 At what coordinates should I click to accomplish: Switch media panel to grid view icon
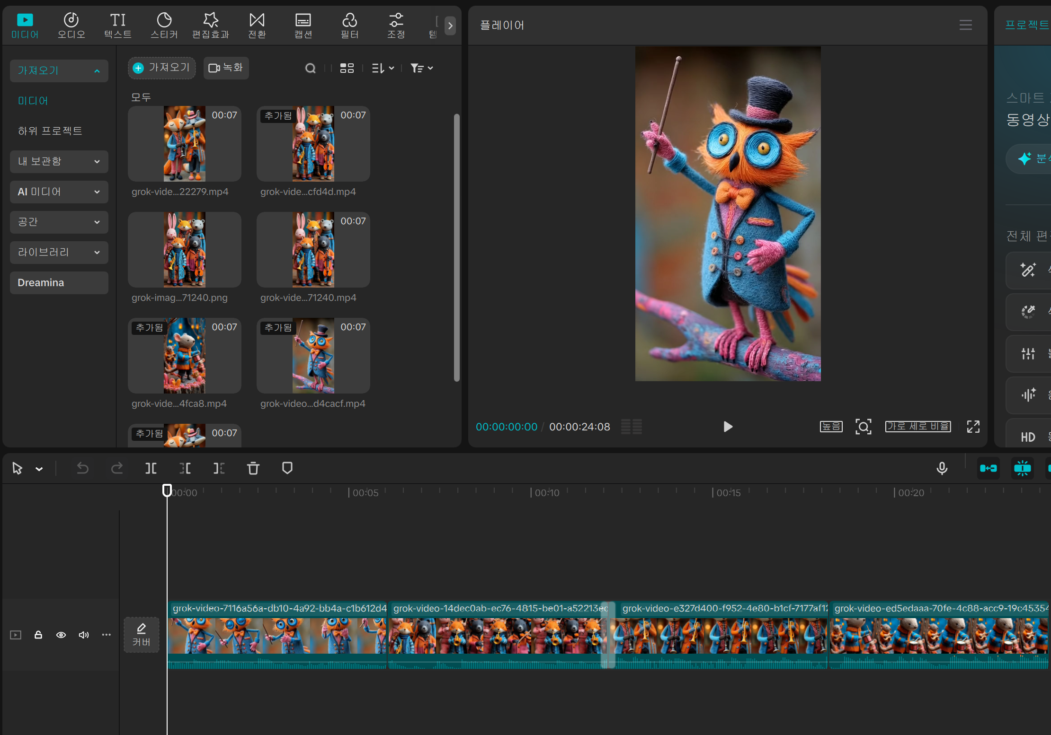click(x=347, y=68)
